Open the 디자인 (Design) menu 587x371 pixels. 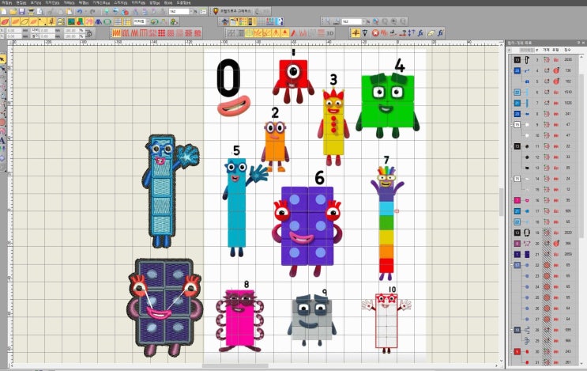point(52,2)
